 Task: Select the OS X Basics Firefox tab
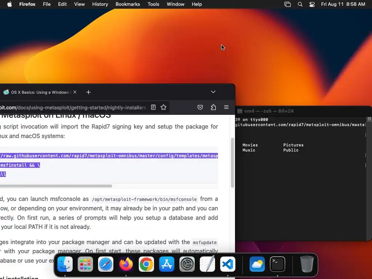pyautogui.click(x=39, y=92)
